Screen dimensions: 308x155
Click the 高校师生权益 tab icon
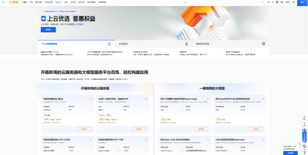pos(263,44)
